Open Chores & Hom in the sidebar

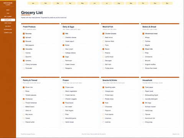click(x=8, y=33)
